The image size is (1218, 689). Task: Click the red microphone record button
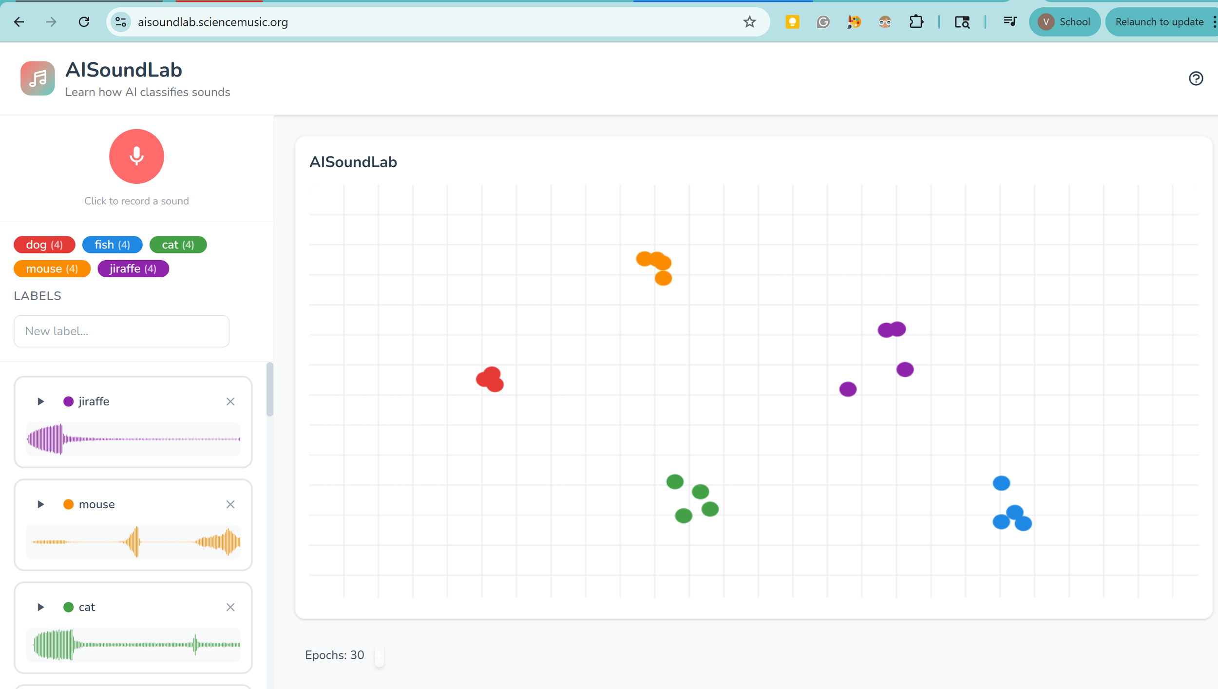pyautogui.click(x=136, y=156)
